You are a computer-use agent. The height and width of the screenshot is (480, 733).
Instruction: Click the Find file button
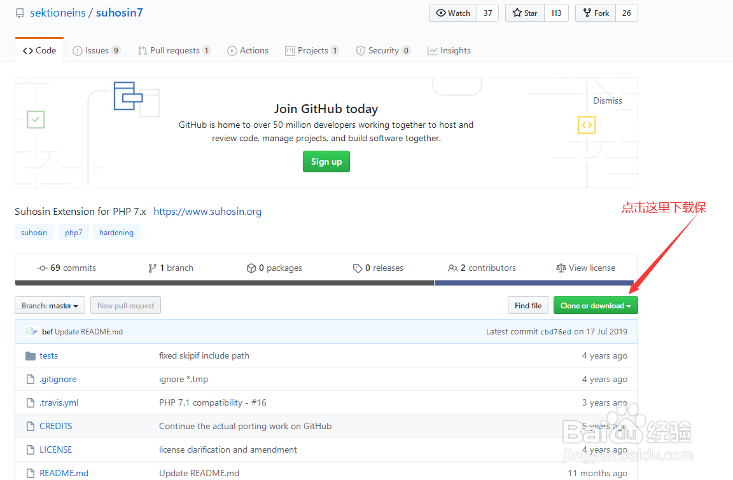click(527, 305)
